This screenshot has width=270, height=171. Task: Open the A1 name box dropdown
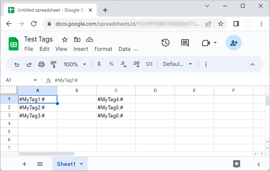pyautogui.click(x=35, y=80)
